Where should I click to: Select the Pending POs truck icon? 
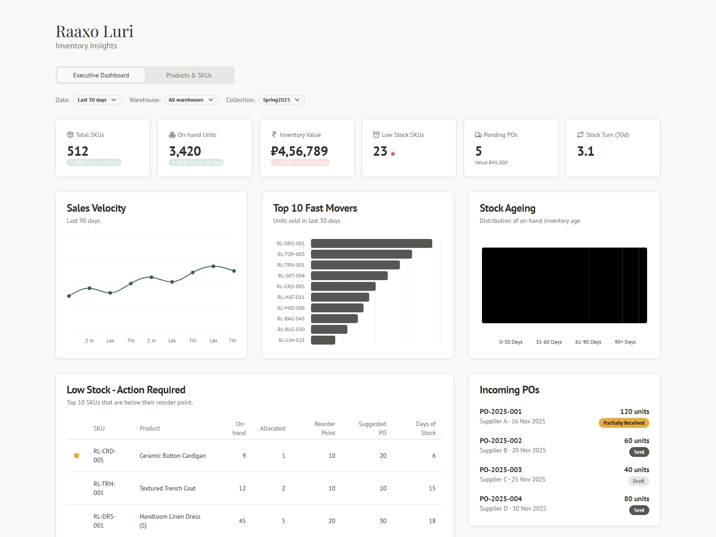tap(477, 135)
